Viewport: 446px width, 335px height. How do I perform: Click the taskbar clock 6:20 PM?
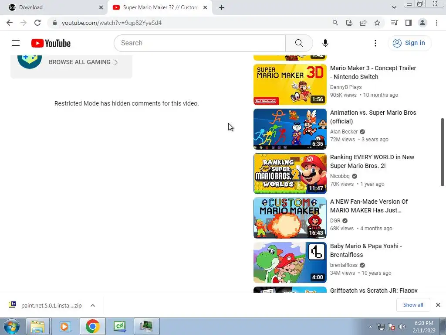click(424, 323)
